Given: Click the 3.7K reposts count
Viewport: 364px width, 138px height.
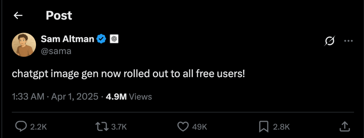Looking at the screenshot, I should click(x=119, y=127).
